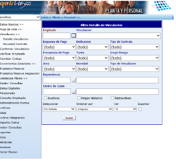Tick the Retroactivos checkbox

pos(113,98)
